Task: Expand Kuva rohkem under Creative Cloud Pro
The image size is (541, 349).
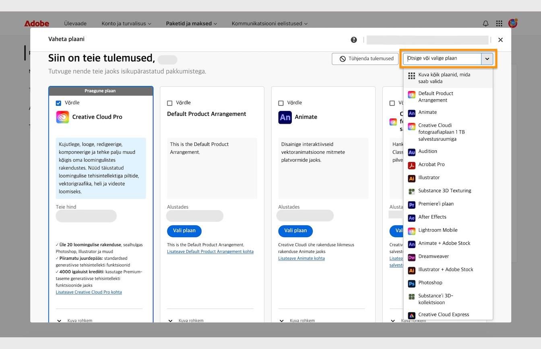Action: tap(74, 320)
